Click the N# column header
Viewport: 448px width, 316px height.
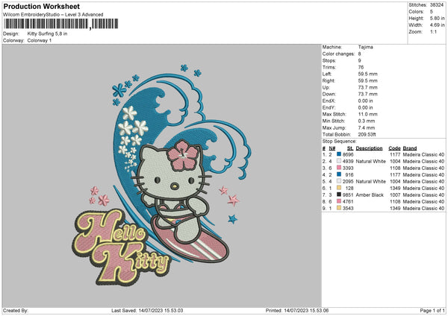pyautogui.click(x=331, y=147)
